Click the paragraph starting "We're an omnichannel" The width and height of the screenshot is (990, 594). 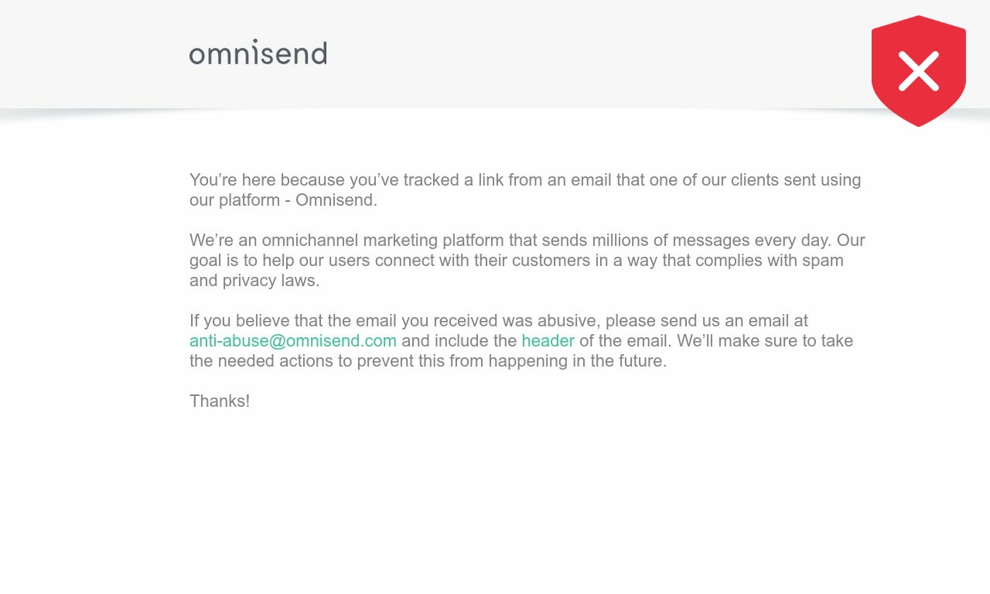coord(527,261)
